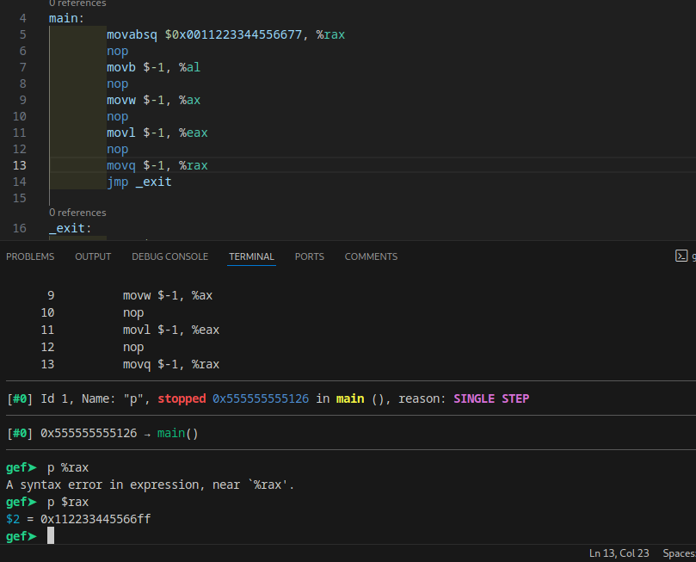
Task: Click the empty line 15 in the editor
Action: tap(258, 199)
